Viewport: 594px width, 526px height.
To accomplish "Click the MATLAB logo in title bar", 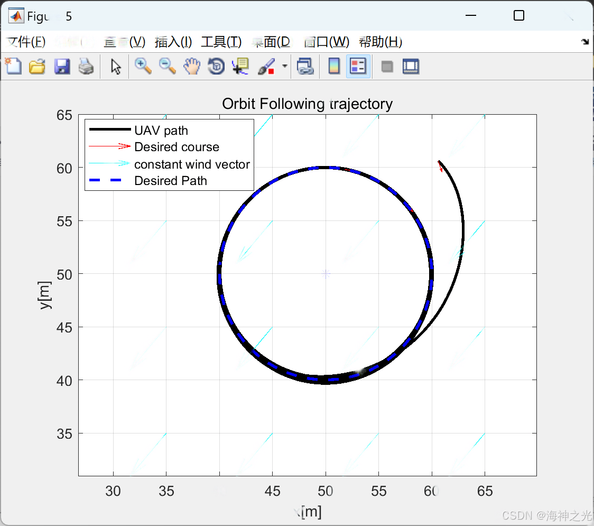I will coord(16,16).
